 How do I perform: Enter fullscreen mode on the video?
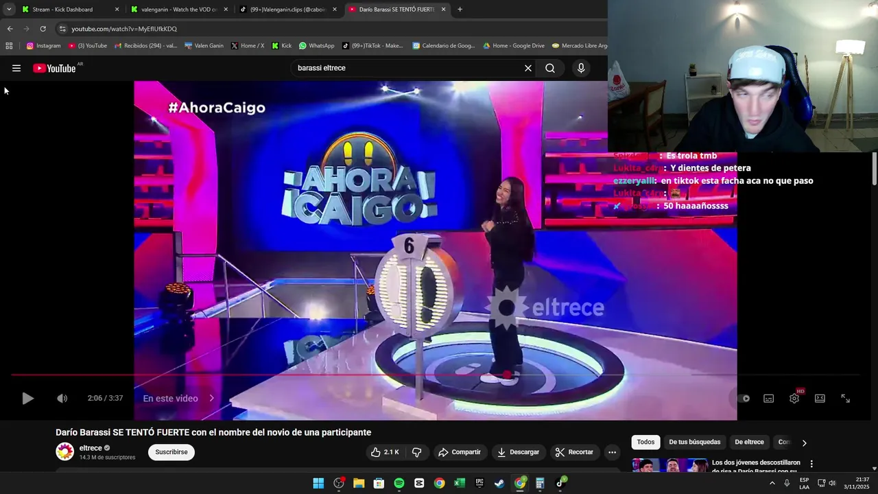(x=846, y=398)
